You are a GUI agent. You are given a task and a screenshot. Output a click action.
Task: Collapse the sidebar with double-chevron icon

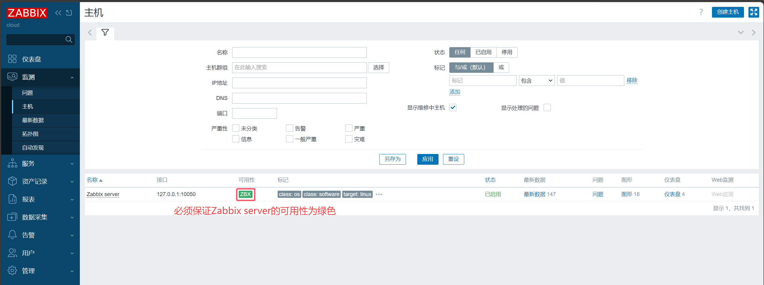[58, 13]
